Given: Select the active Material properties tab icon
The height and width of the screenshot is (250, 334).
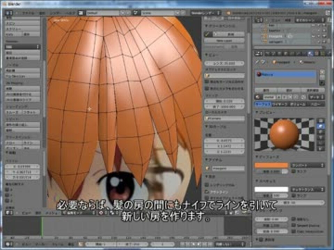Looking at the screenshot, I should pyautogui.click(x=310, y=53).
